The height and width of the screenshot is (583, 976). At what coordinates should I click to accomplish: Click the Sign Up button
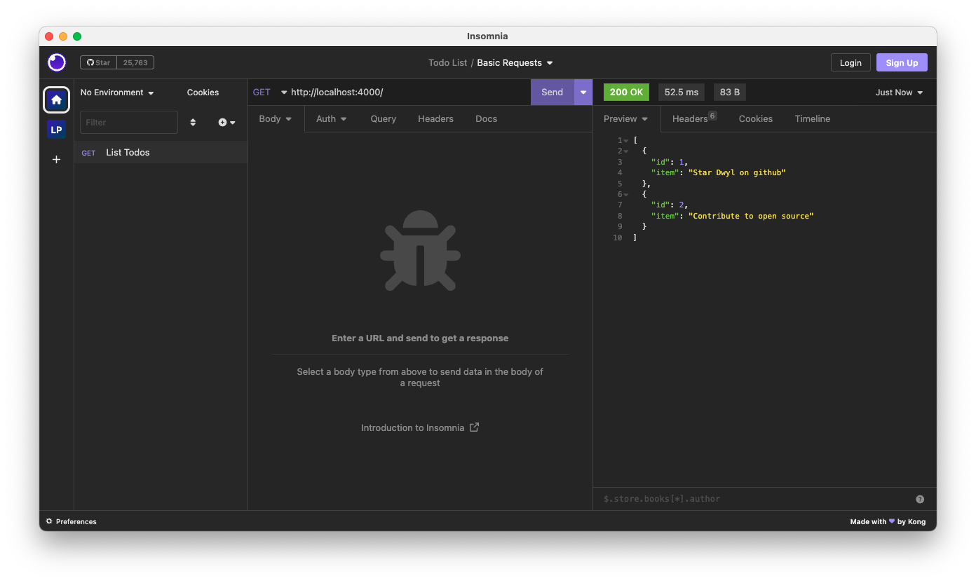point(902,62)
